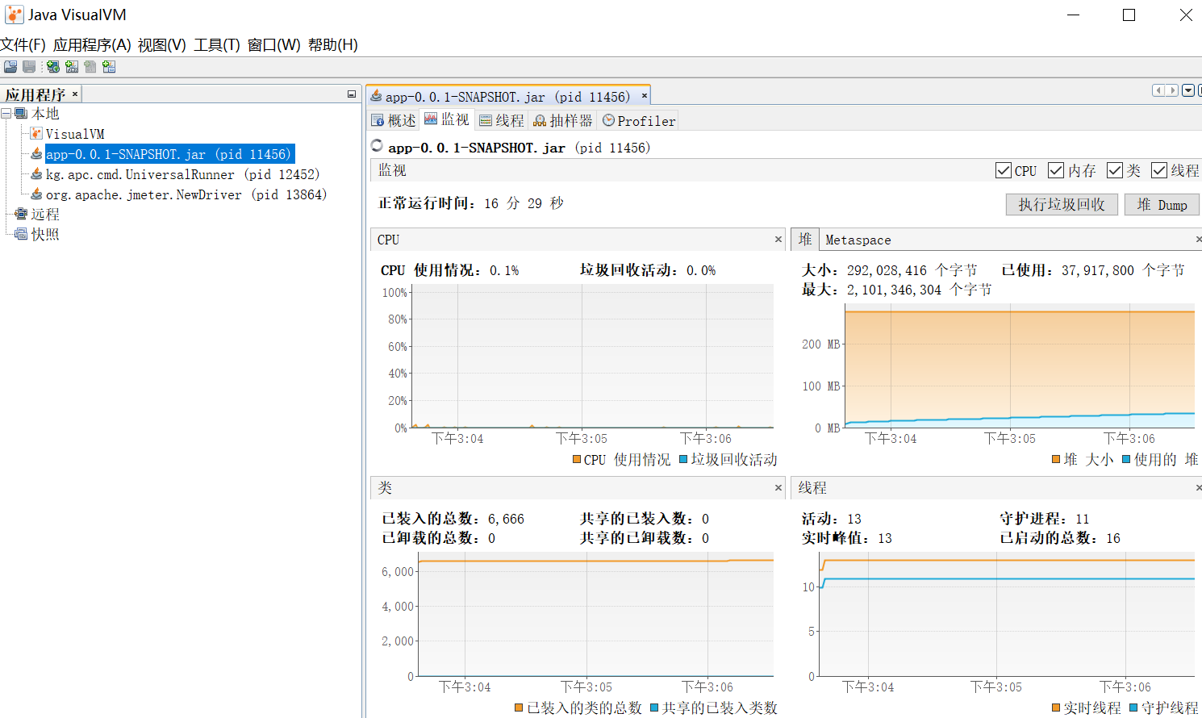
Task: Select the 快照 label in the tree
Action: tap(45, 234)
